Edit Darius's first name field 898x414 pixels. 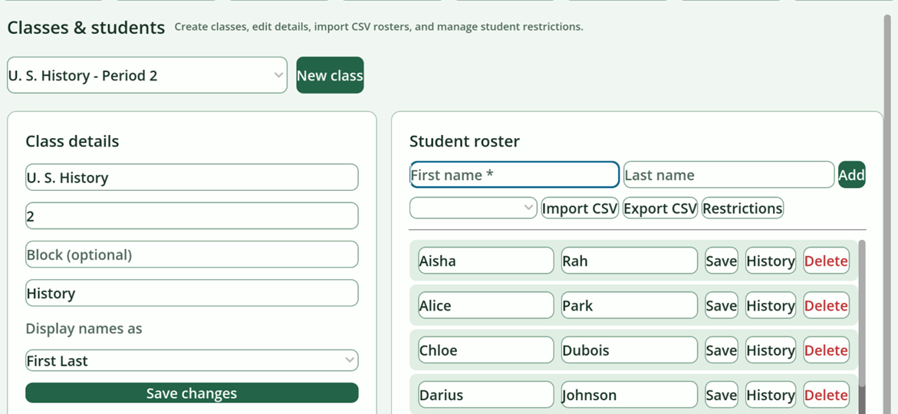(485, 395)
